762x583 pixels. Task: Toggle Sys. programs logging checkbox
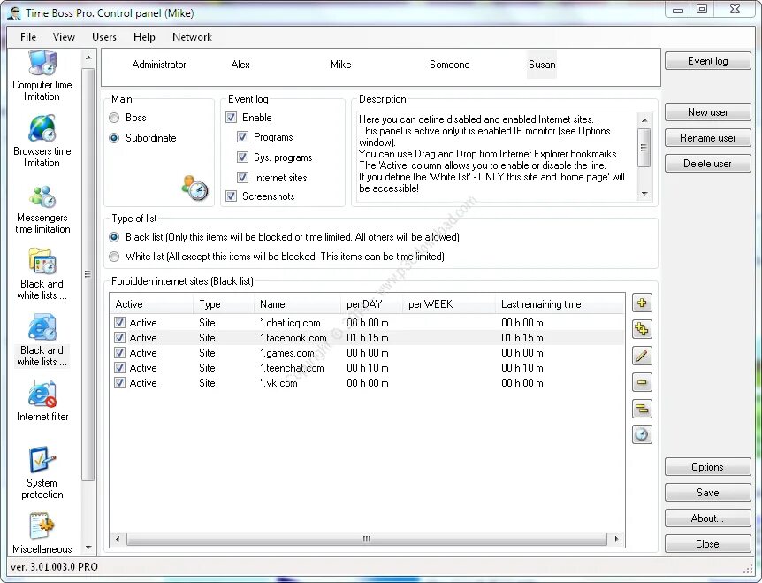coord(242,157)
